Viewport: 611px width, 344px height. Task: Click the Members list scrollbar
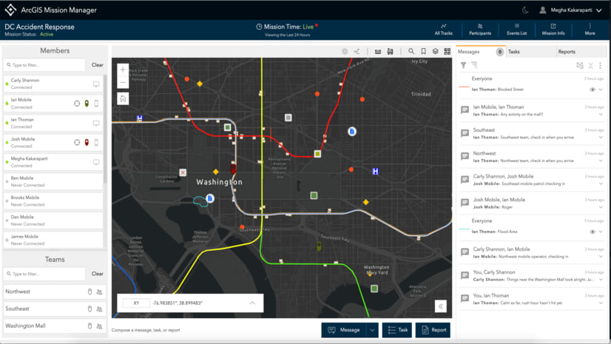105,129
